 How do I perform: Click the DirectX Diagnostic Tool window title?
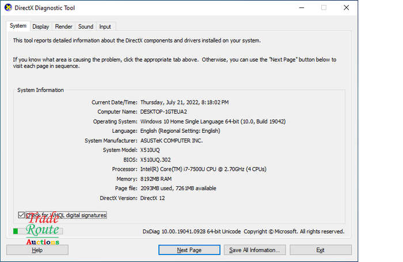pos(45,8)
